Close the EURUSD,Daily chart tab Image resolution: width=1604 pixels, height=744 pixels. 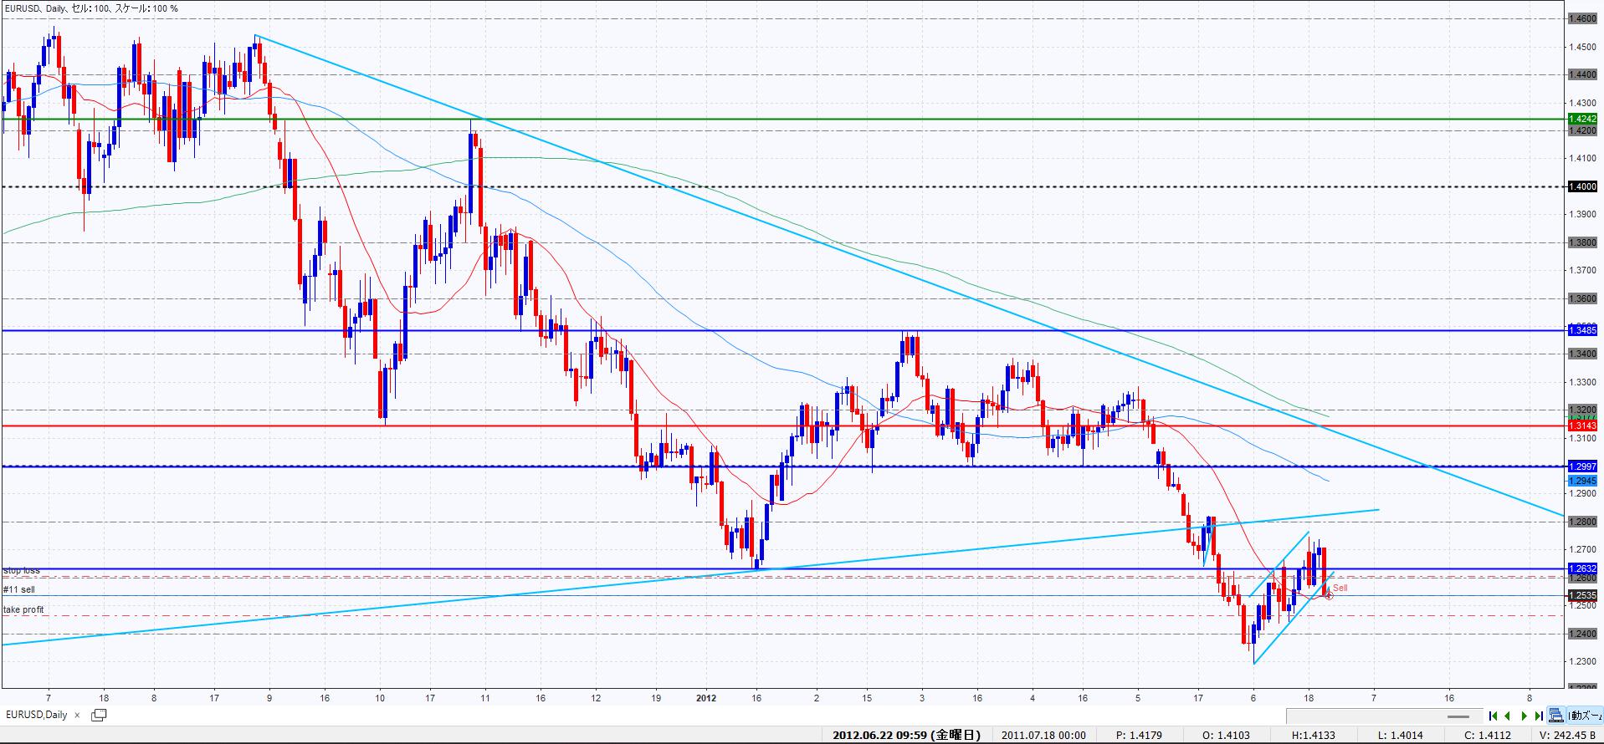pos(77,716)
